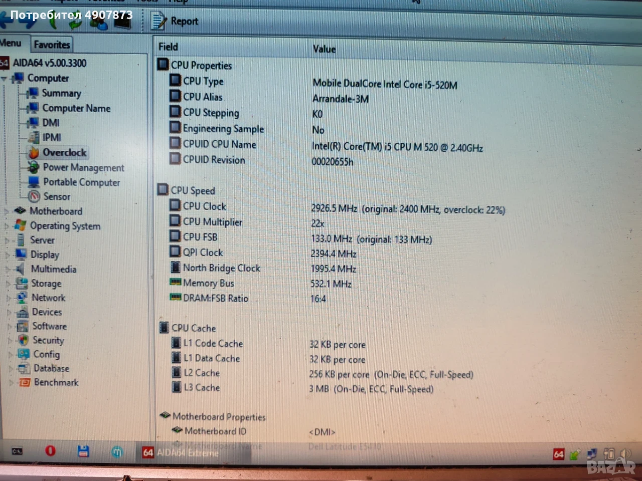Expand the Storage tree node

pos(9,284)
